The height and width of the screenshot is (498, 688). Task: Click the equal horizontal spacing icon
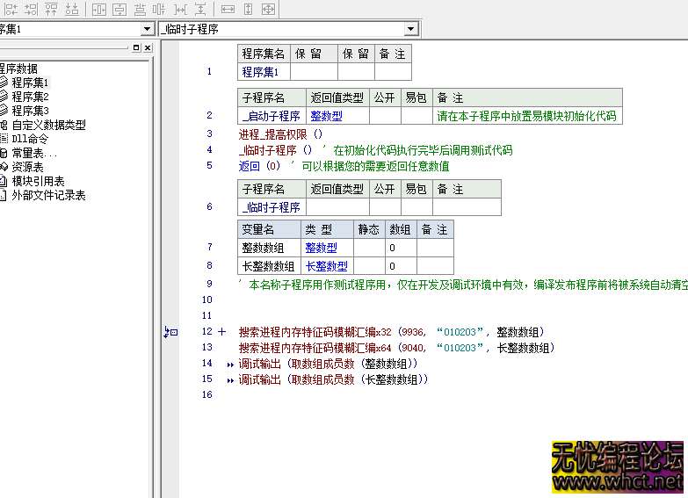180,9
